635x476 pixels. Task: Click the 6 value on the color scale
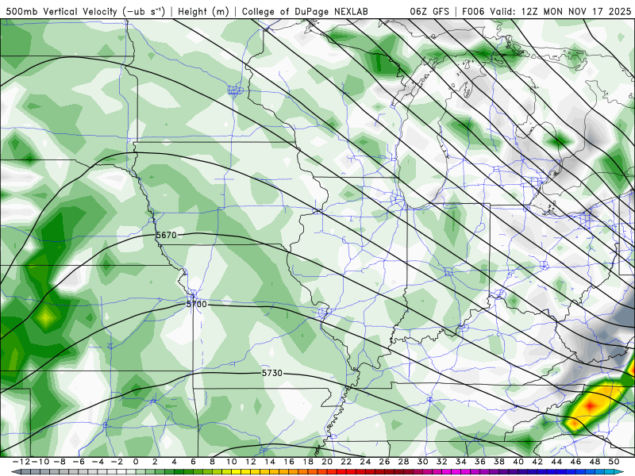(193, 462)
